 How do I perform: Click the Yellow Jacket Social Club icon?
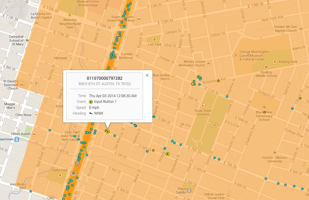228,196
